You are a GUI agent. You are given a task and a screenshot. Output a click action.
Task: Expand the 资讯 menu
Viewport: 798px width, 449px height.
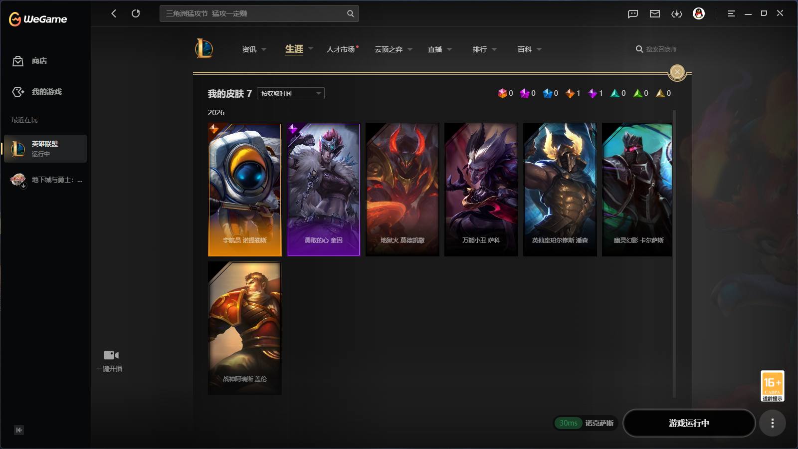pos(254,49)
